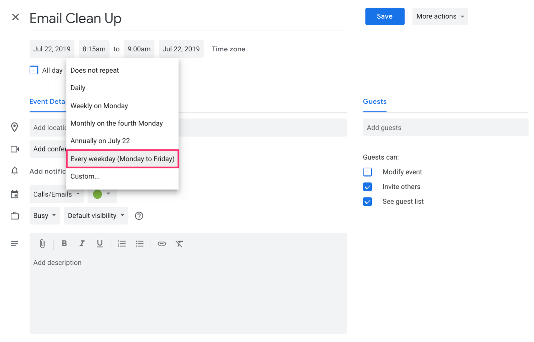Open the start date Jul 22, 2019
The width and height of the screenshot is (534, 342).
pos(52,49)
